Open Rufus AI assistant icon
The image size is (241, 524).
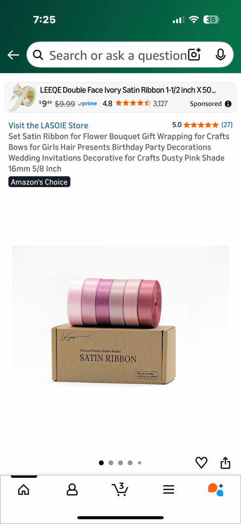(216, 490)
